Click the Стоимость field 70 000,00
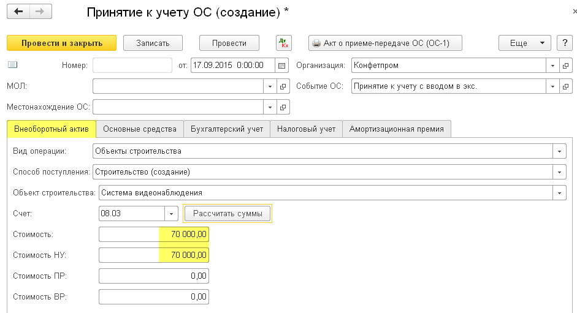The height and width of the screenshot is (313, 577). [x=154, y=234]
